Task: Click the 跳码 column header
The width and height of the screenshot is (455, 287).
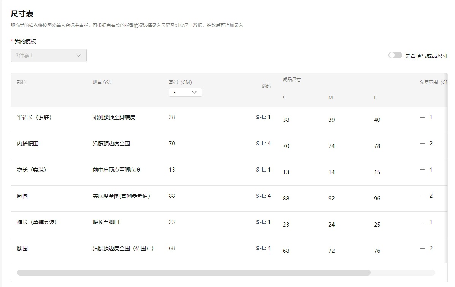Action: (x=266, y=86)
